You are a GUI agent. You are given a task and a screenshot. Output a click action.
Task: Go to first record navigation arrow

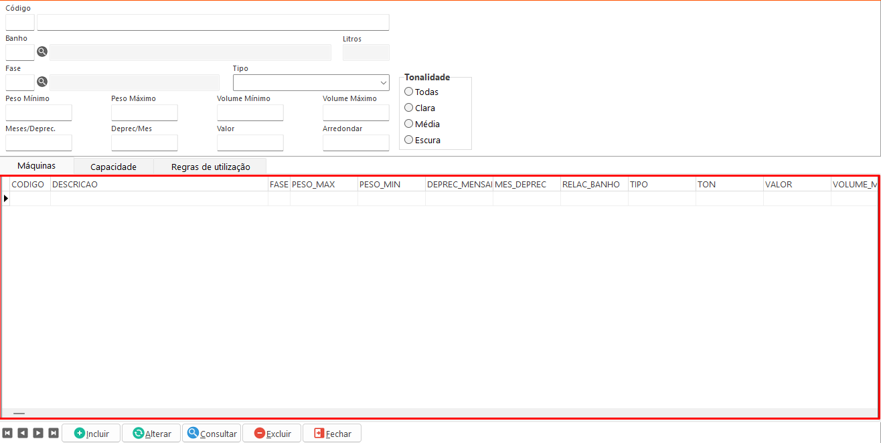(x=7, y=434)
